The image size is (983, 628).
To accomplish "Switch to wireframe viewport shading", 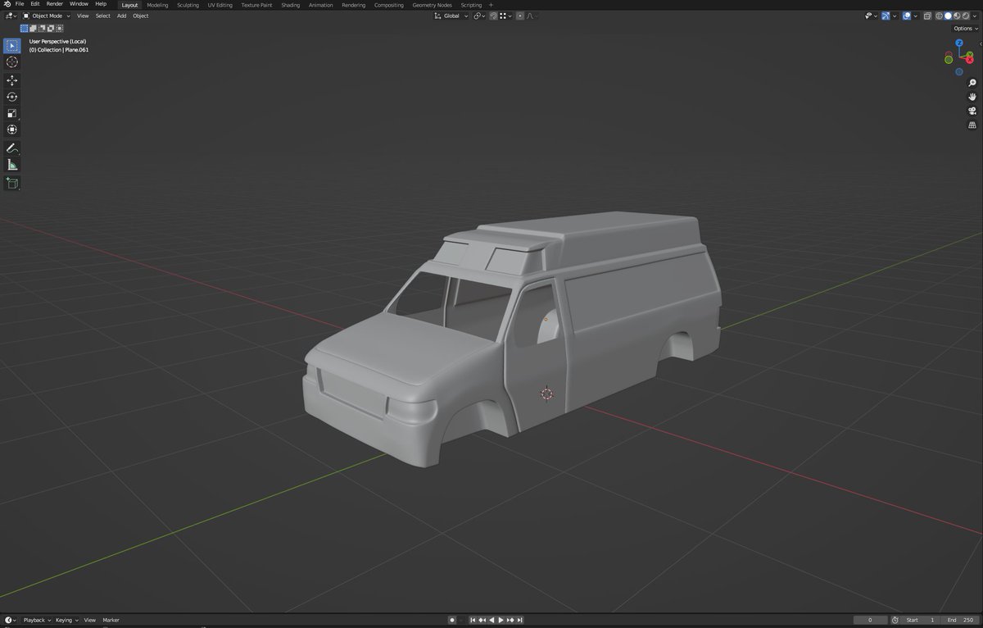I will click(940, 16).
